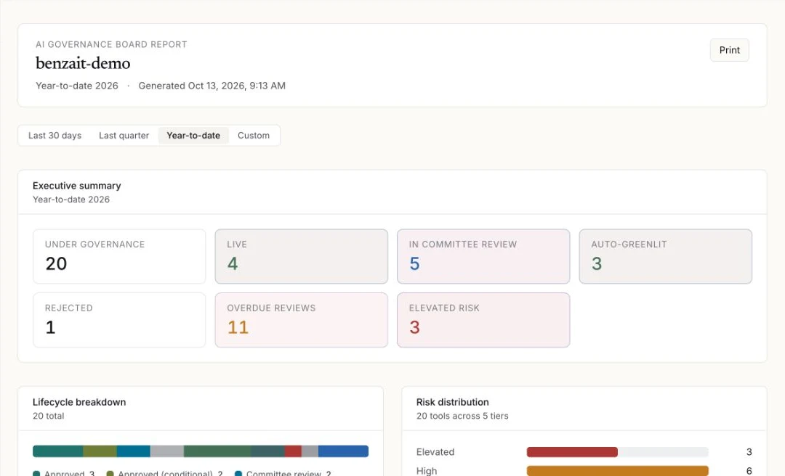
Task: Open the Auto-Greenlit card
Action: coord(665,256)
